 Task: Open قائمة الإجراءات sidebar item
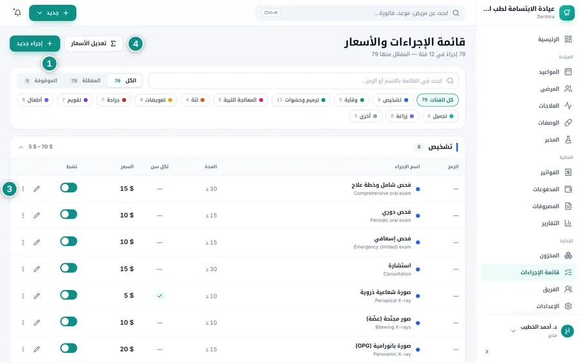(x=528, y=272)
